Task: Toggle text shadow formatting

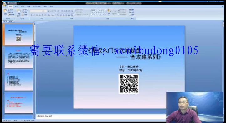Action: click(43, 15)
